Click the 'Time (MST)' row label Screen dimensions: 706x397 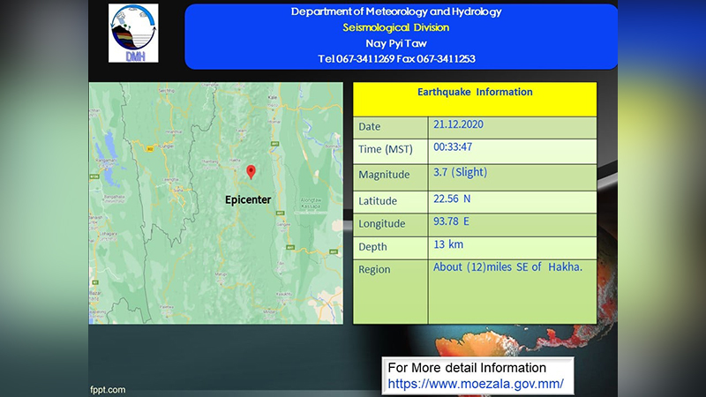(x=386, y=149)
